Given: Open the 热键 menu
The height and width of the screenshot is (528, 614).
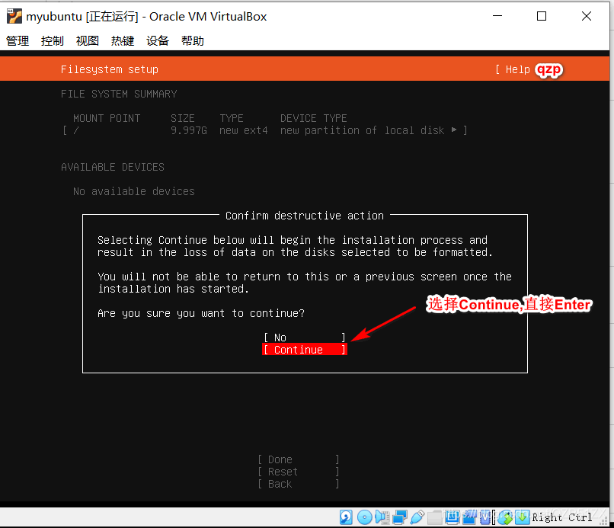Looking at the screenshot, I should point(123,40).
